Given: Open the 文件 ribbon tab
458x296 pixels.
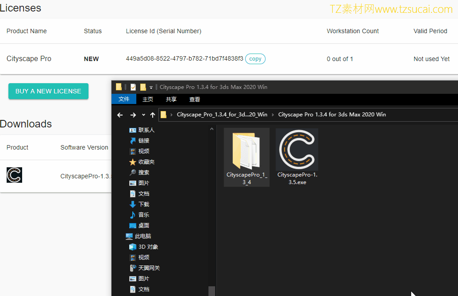Looking at the screenshot, I should (124, 99).
